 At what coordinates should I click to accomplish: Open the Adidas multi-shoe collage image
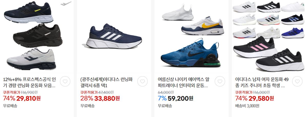coord(268,36)
